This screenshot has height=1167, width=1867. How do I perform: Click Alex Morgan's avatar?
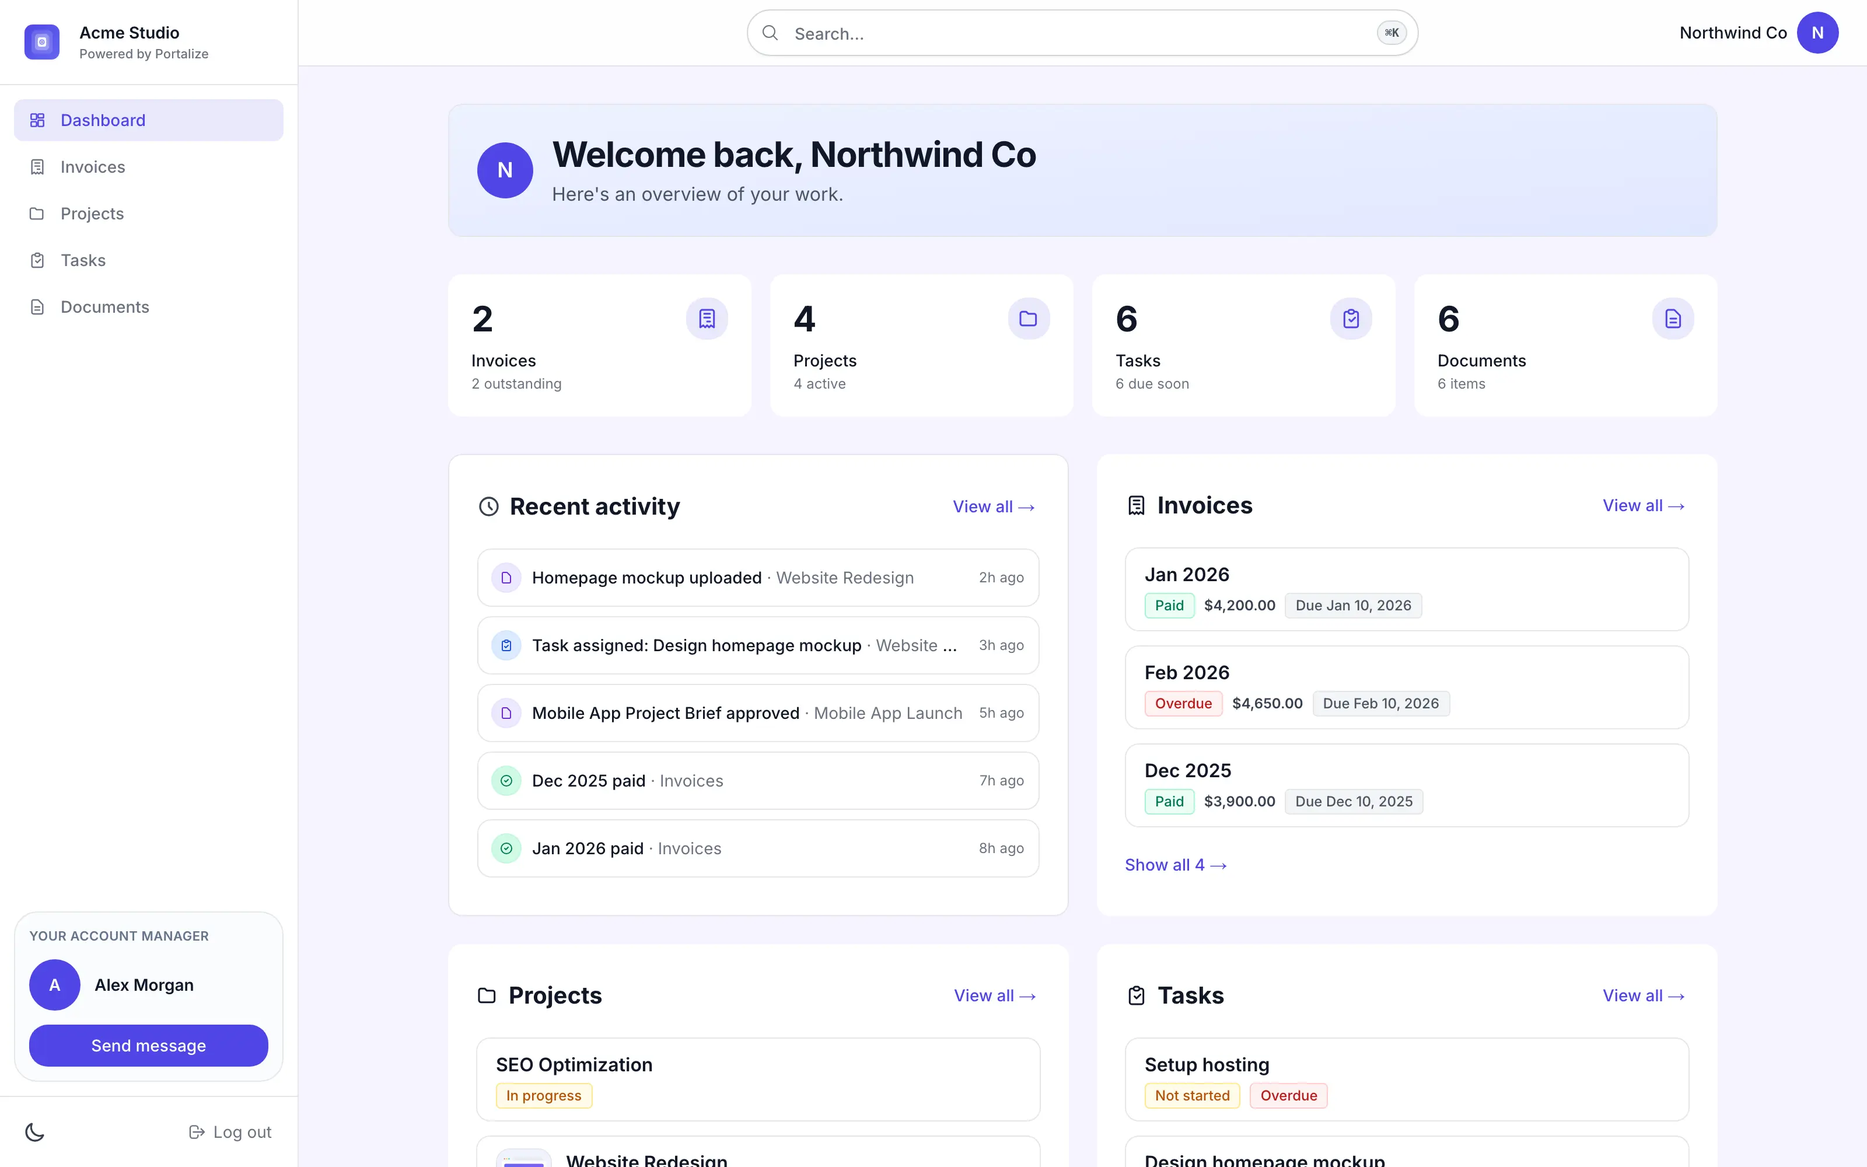pyautogui.click(x=55, y=986)
